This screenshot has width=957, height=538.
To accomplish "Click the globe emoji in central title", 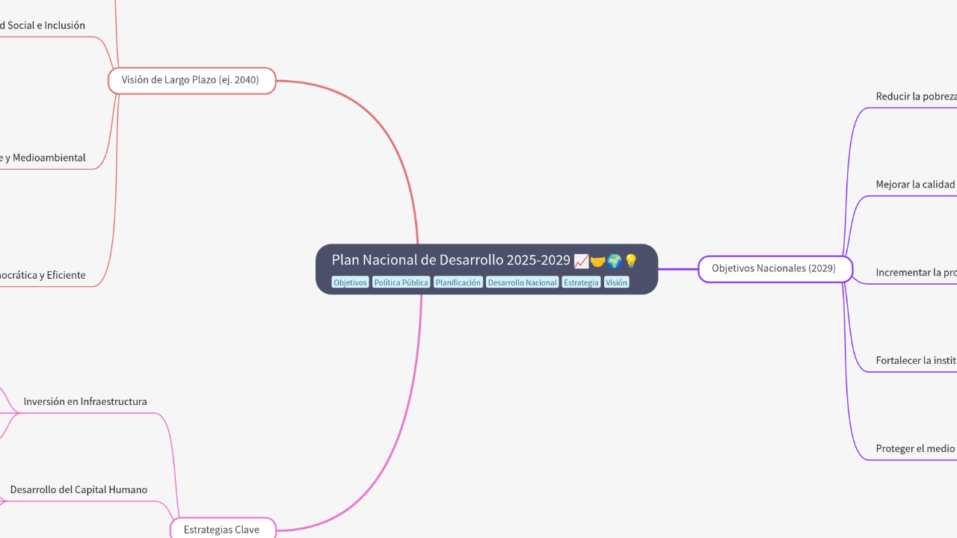I will (x=614, y=261).
